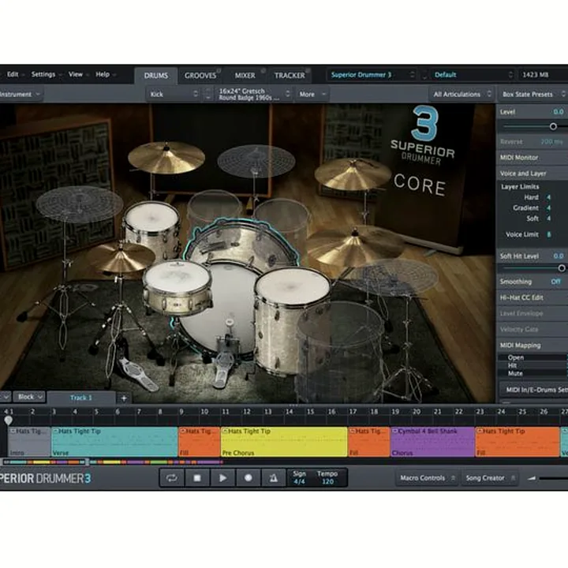Adjust the Level slider knob
The height and width of the screenshot is (568, 568).
pyautogui.click(x=553, y=126)
